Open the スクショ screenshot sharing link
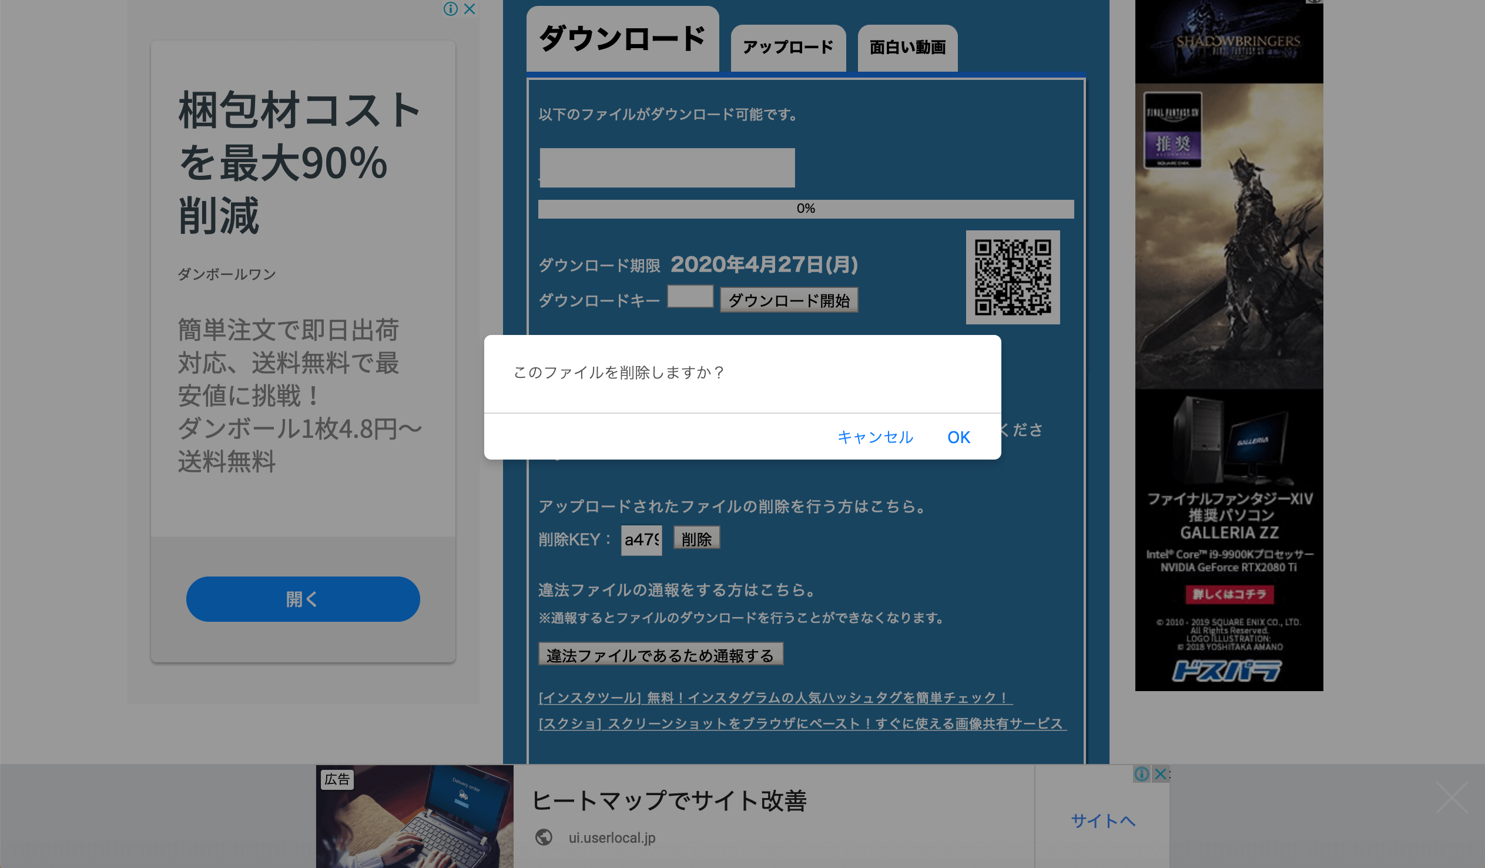 [802, 723]
